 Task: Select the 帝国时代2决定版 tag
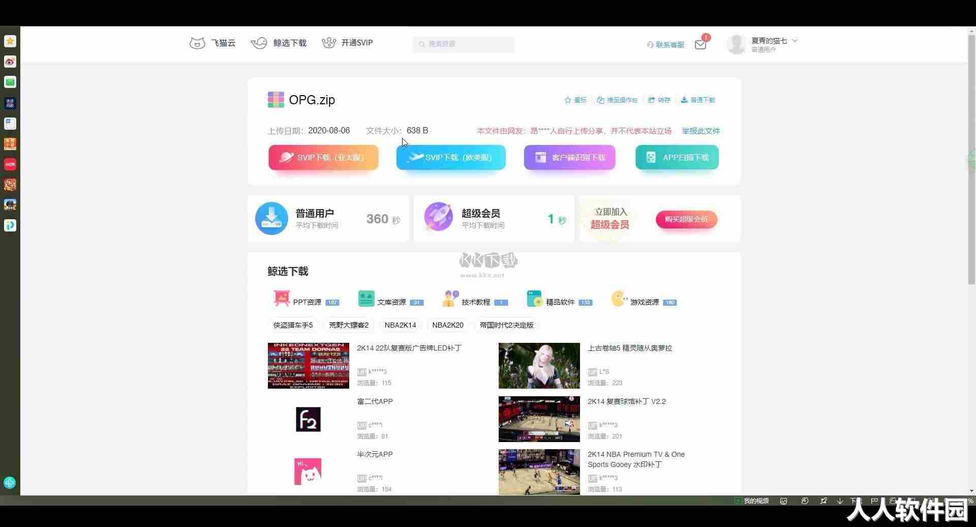point(507,325)
